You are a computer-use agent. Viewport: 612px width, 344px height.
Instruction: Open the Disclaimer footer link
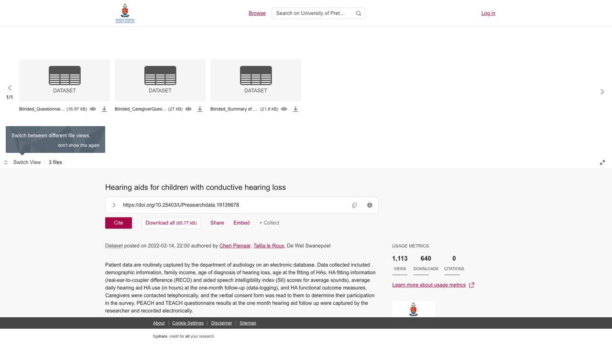coord(222,323)
